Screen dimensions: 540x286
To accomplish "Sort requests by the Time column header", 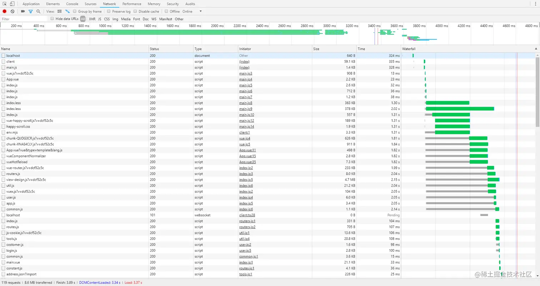I will 379,49.
